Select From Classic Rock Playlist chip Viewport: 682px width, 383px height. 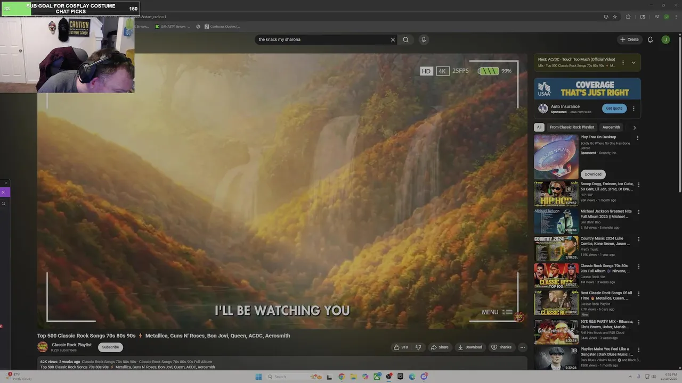(572, 127)
